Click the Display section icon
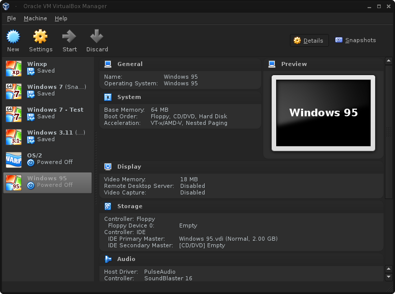Screen dimensions: 395x294 pyautogui.click(x=108, y=167)
